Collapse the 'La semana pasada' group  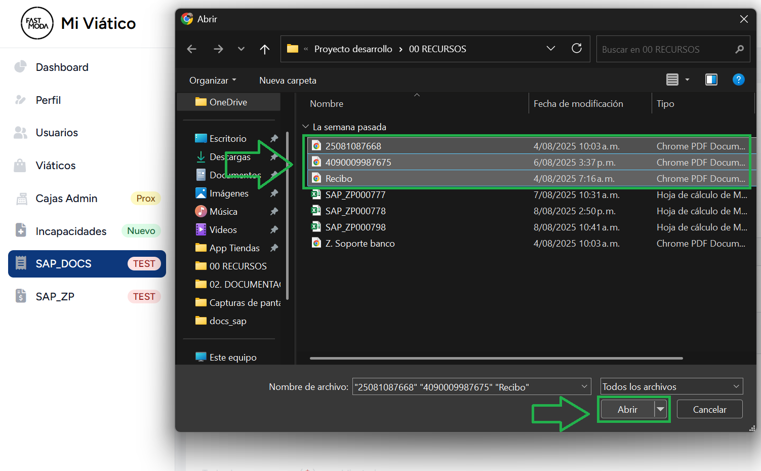(x=306, y=127)
